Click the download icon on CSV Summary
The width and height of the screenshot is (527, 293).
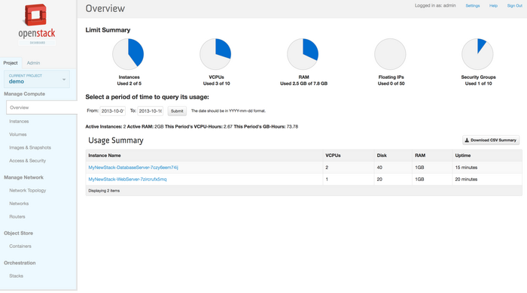point(467,140)
